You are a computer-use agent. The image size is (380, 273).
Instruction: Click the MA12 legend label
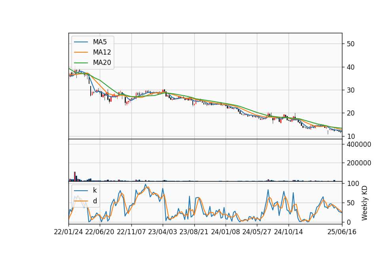coord(102,52)
